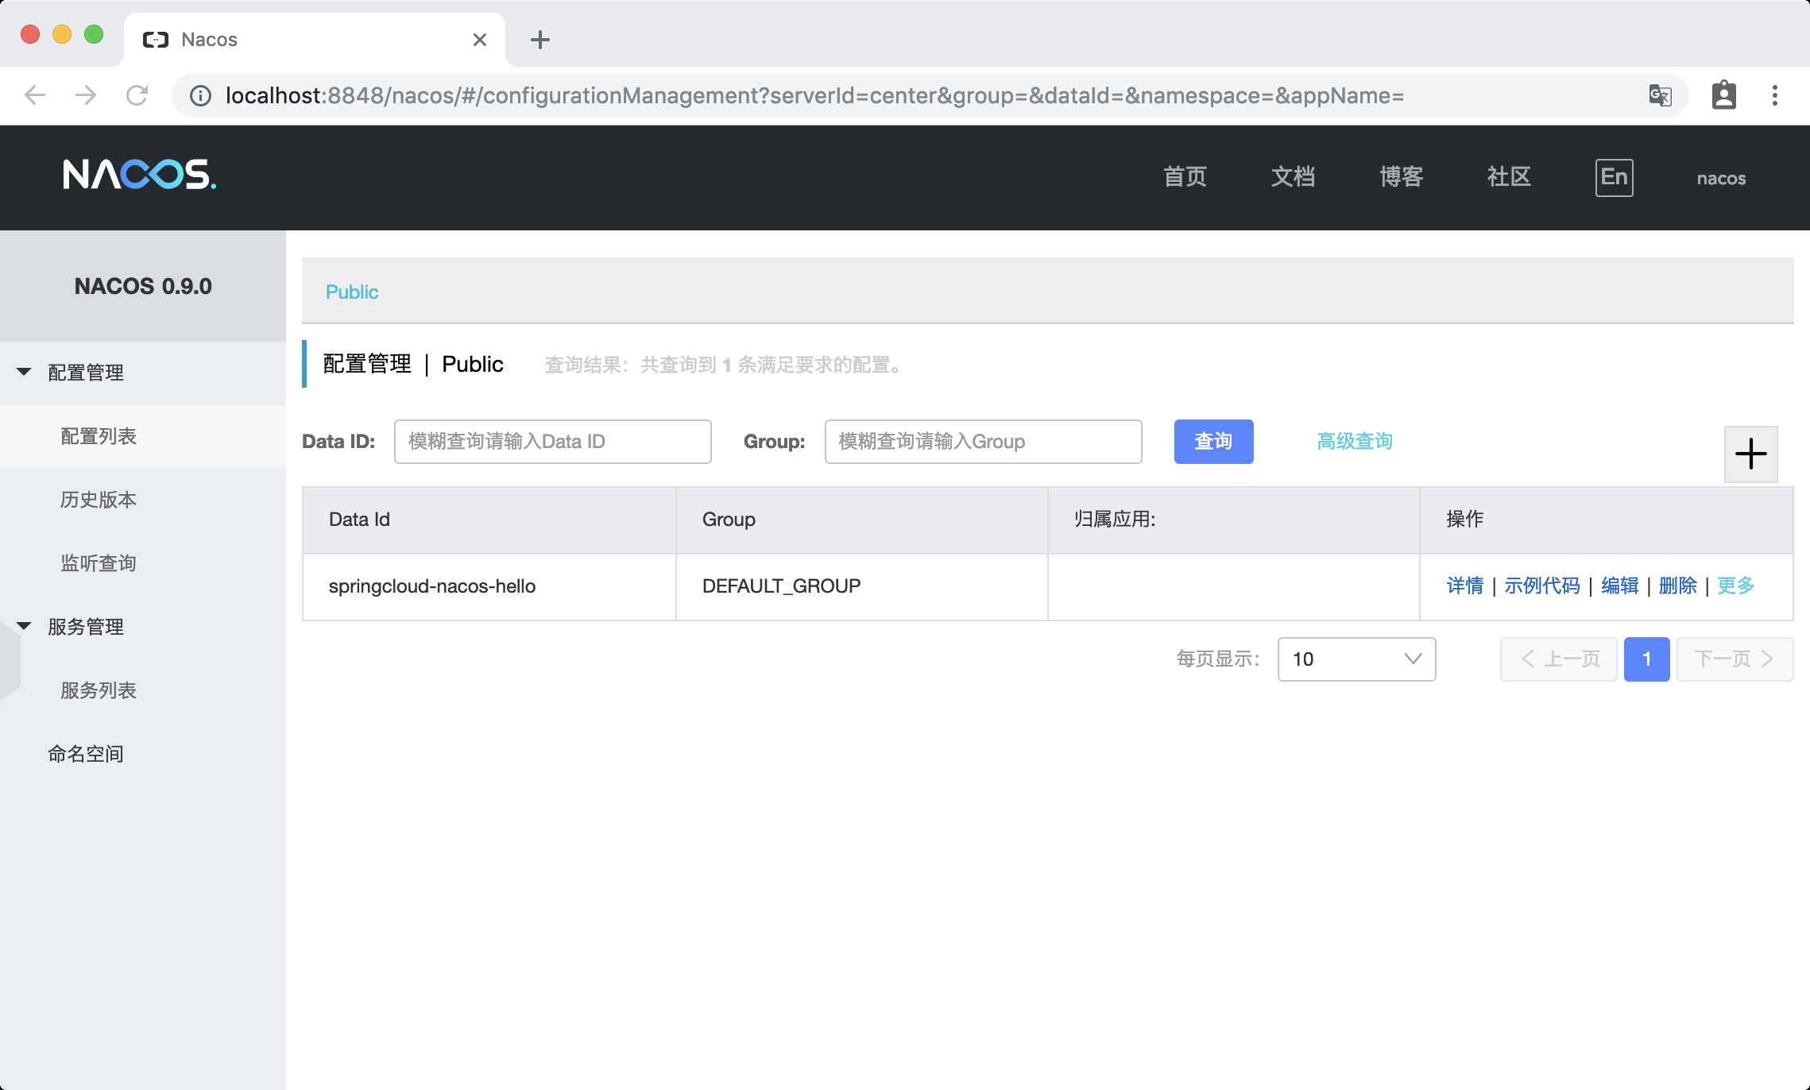This screenshot has width=1810, height=1090.
Task: Open the 高级查询 advanced search link
Action: click(x=1354, y=442)
